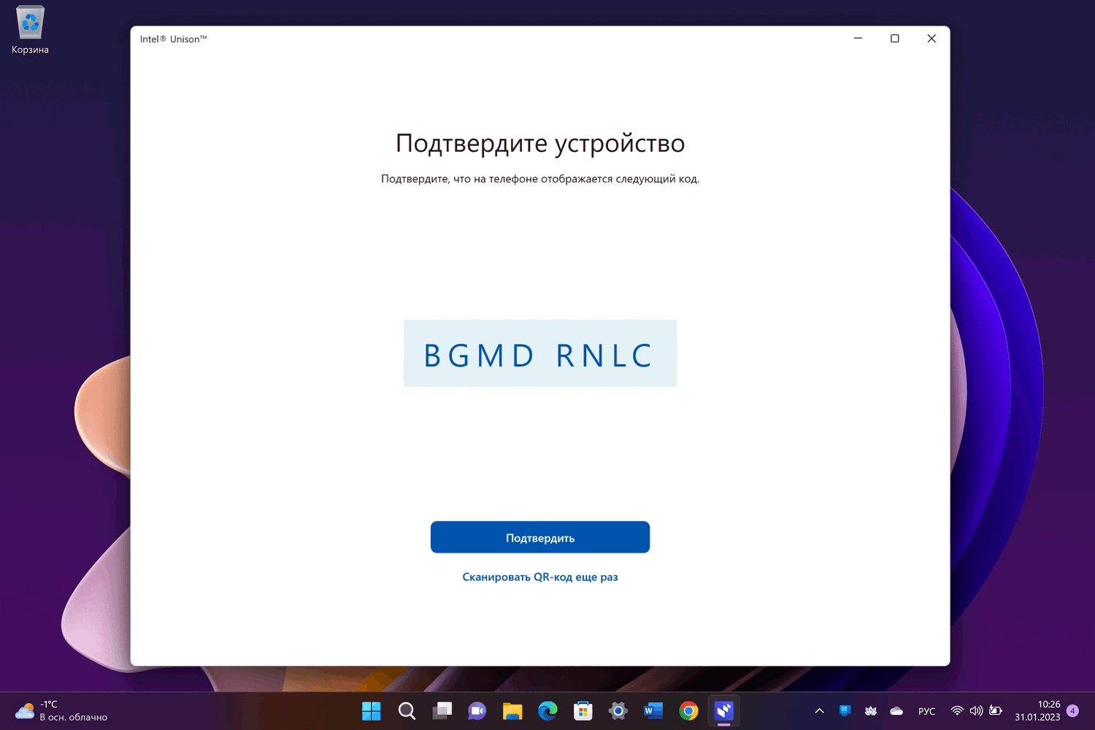Open Task View from the taskbar
Viewport: 1095px width, 730px height.
(442, 711)
